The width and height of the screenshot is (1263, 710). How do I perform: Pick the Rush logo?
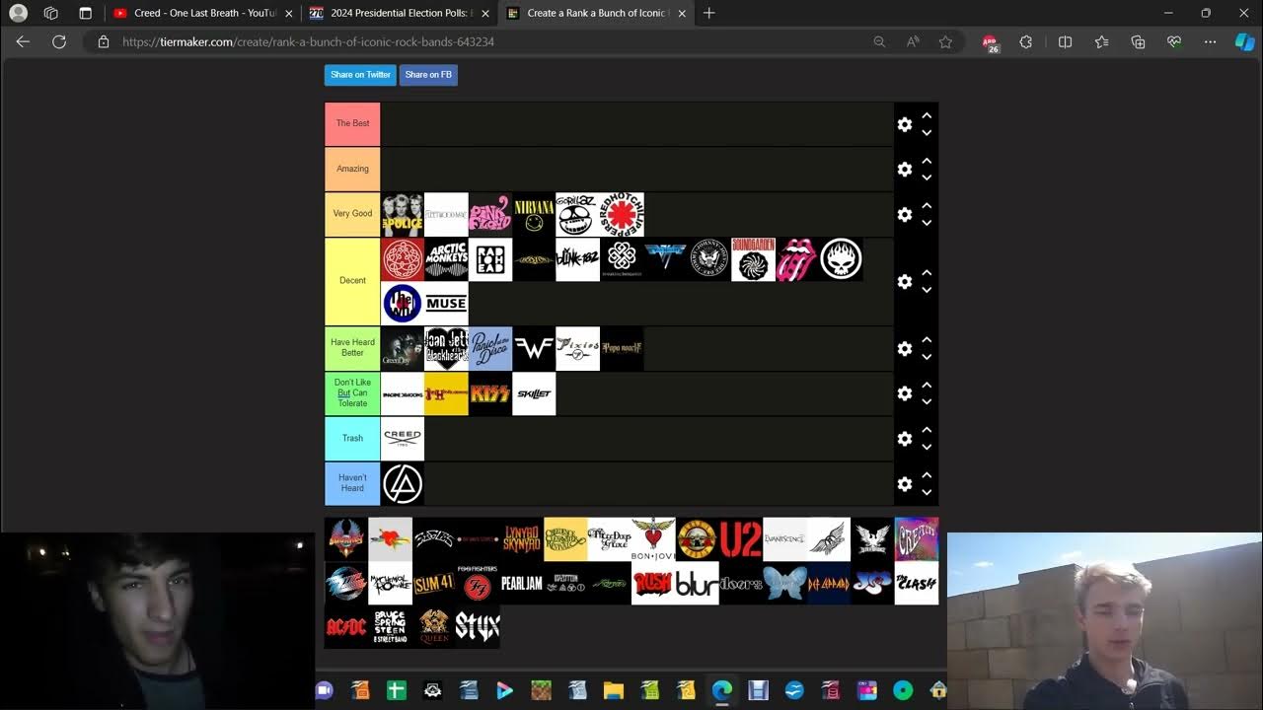pos(653,583)
